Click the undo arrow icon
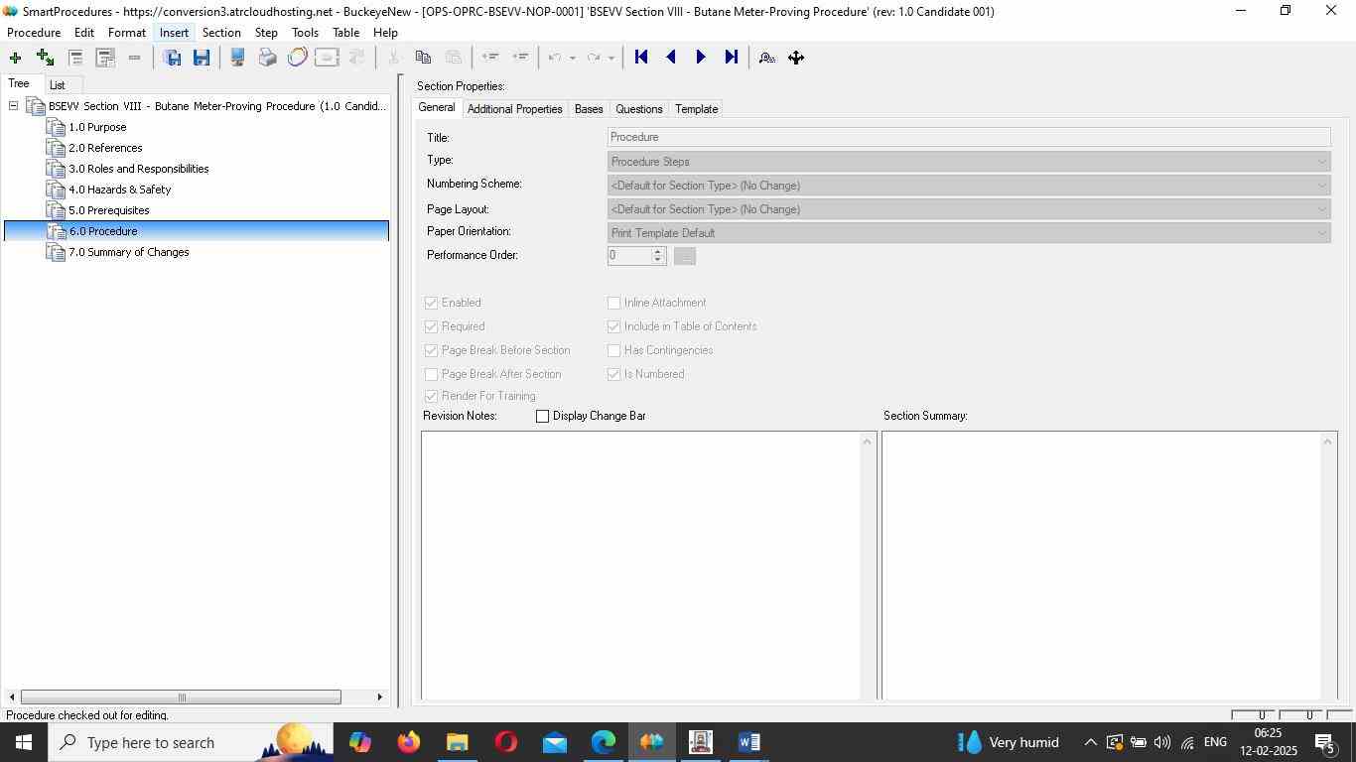The width and height of the screenshot is (1356, 762). (555, 58)
